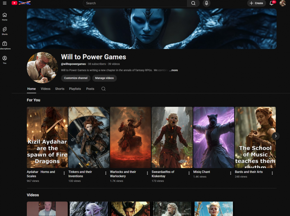Open Home from the sidebar
Image resolution: width=290 pixels, height=216 pixels.
coord(5,16)
